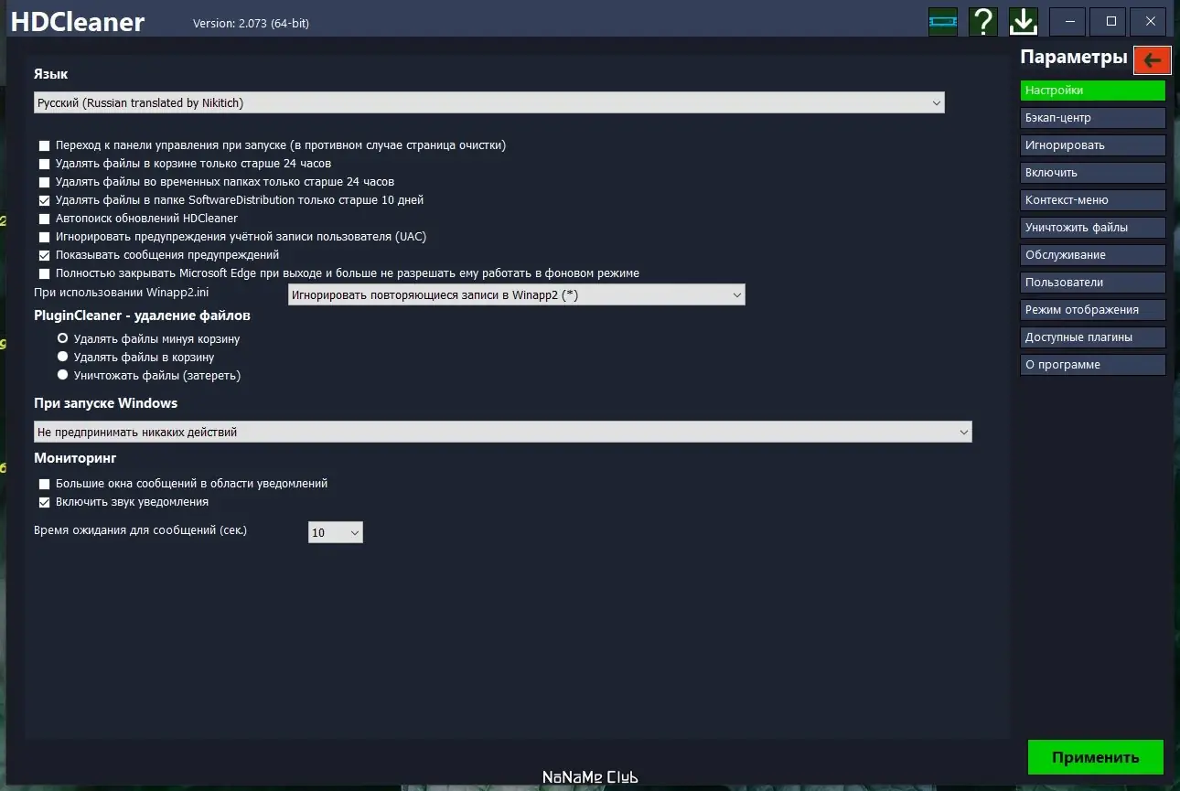Click the 'При запуске Windows' section heading
Viewport: 1180px width, 791px height.
pyautogui.click(x=106, y=403)
